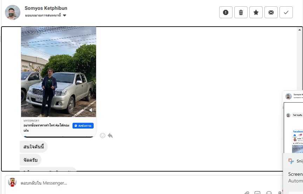Viewport: 303px width, 194px height.
Task: Play the pickup truck video
Action: pos(59,72)
